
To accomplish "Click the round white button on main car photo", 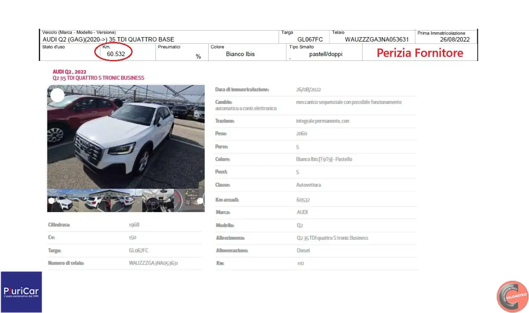I will [x=57, y=96].
